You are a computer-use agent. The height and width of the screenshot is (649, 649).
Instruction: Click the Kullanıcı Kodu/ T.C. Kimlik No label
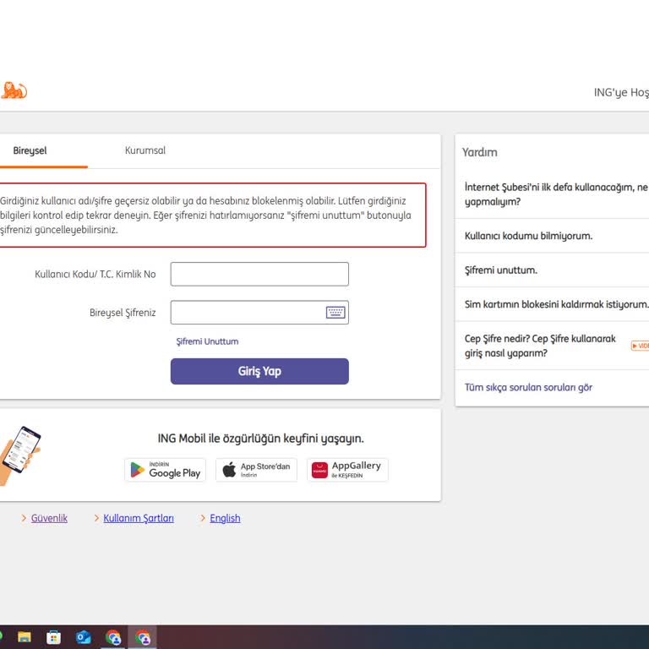pos(95,274)
